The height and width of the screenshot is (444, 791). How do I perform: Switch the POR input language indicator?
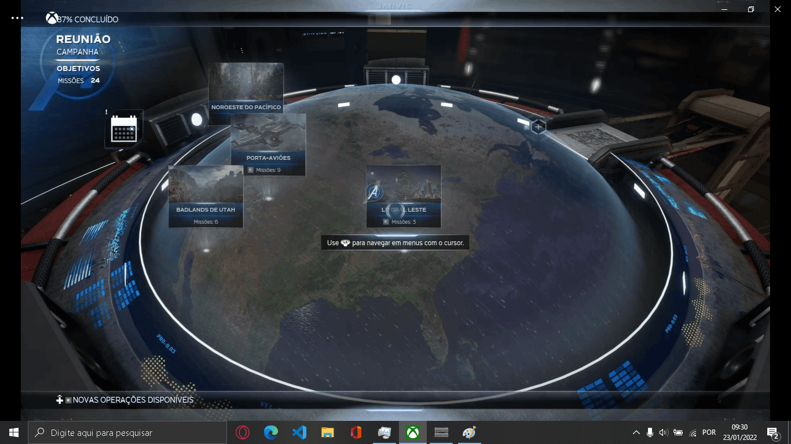pos(709,432)
